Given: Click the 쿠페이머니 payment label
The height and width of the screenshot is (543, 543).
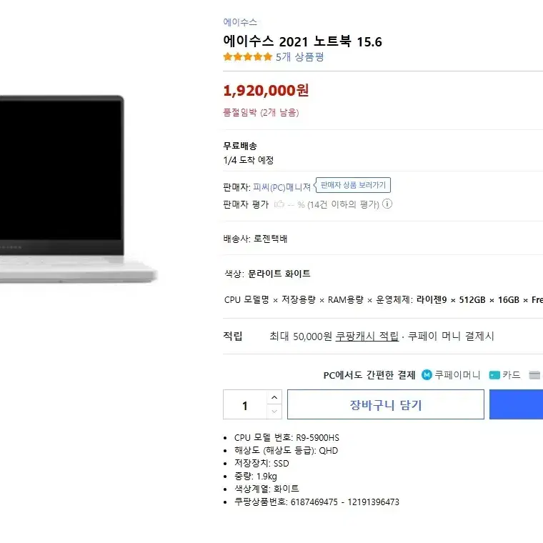Looking at the screenshot, I should [x=457, y=374].
